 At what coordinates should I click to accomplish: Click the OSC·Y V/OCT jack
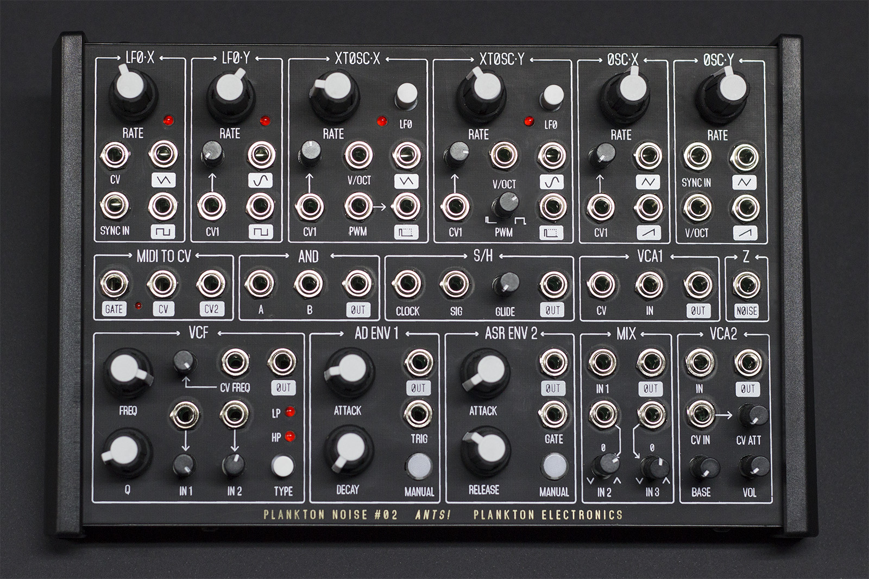[697, 208]
